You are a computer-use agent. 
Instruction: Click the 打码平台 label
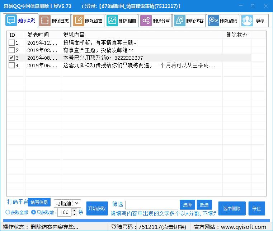point(18,202)
